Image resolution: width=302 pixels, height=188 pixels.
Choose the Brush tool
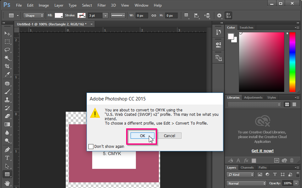(7, 92)
